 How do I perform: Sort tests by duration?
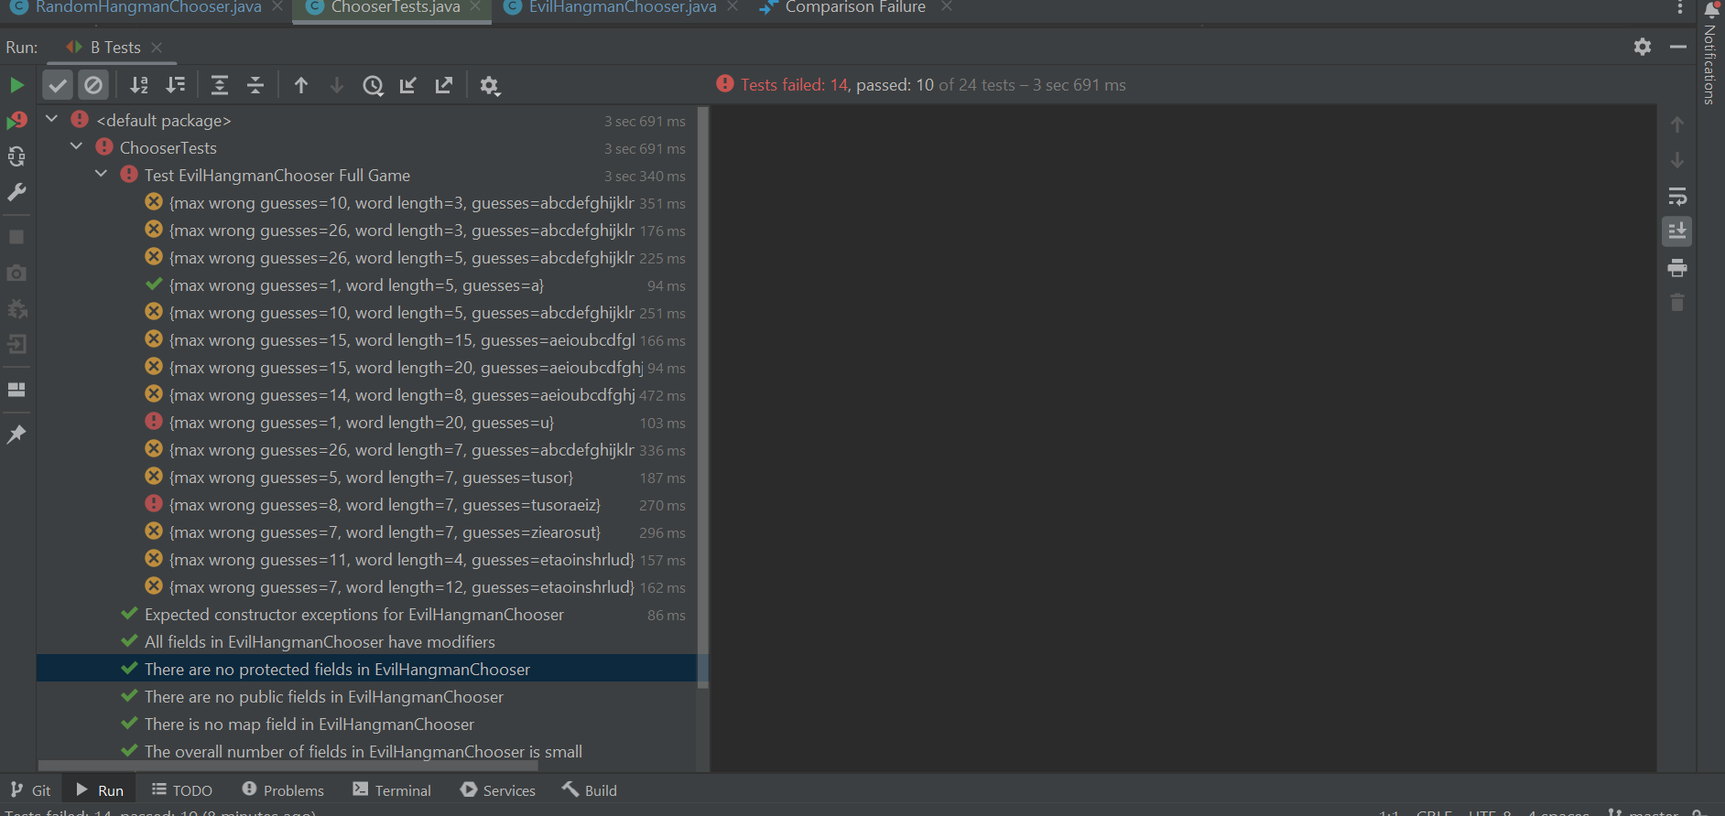coord(176,85)
